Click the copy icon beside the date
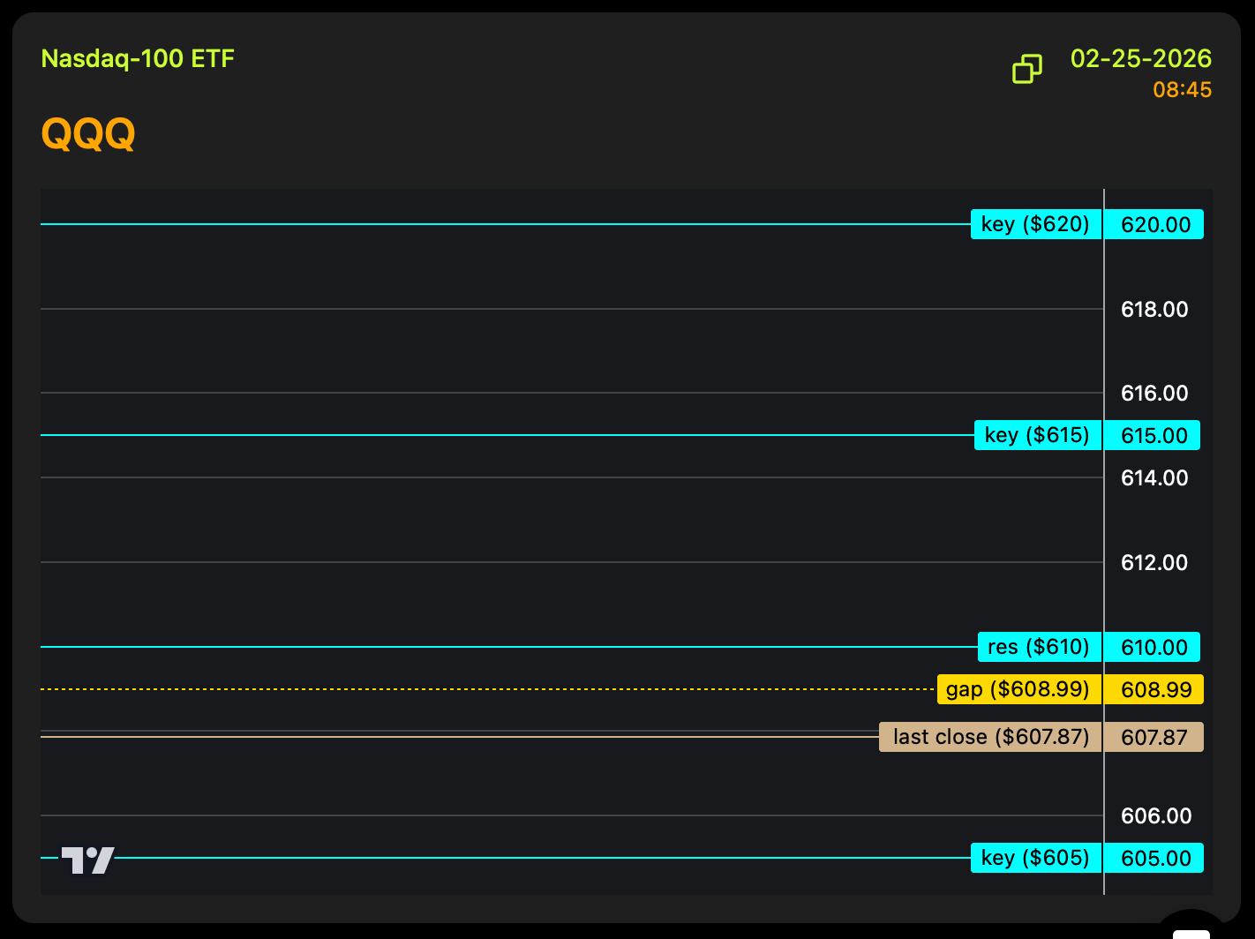This screenshot has height=939, width=1255. coord(1027,69)
